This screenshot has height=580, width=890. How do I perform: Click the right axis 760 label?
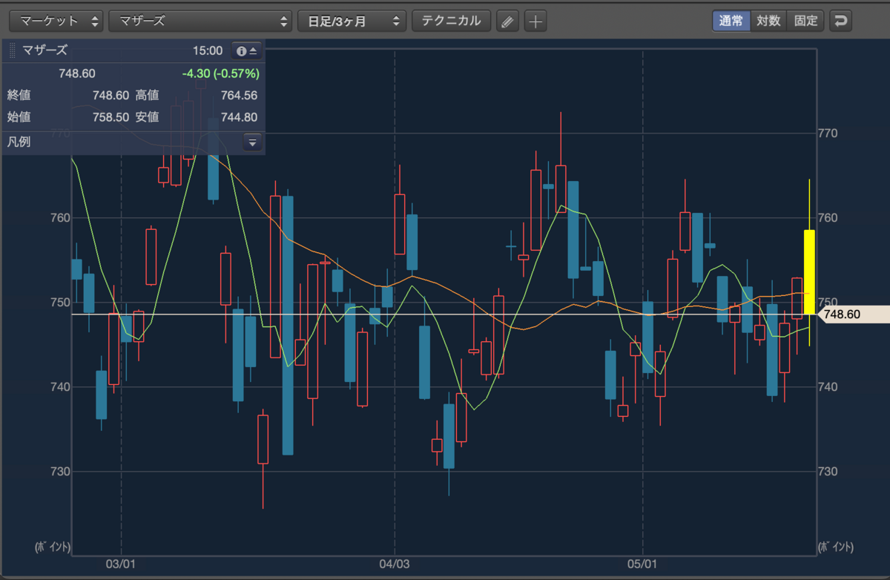pyautogui.click(x=827, y=218)
